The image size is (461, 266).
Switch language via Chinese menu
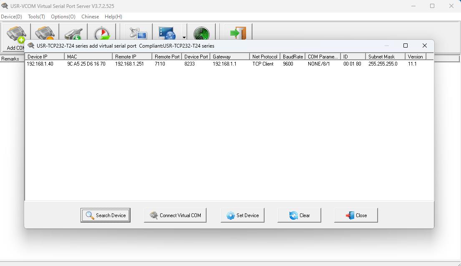click(x=90, y=16)
